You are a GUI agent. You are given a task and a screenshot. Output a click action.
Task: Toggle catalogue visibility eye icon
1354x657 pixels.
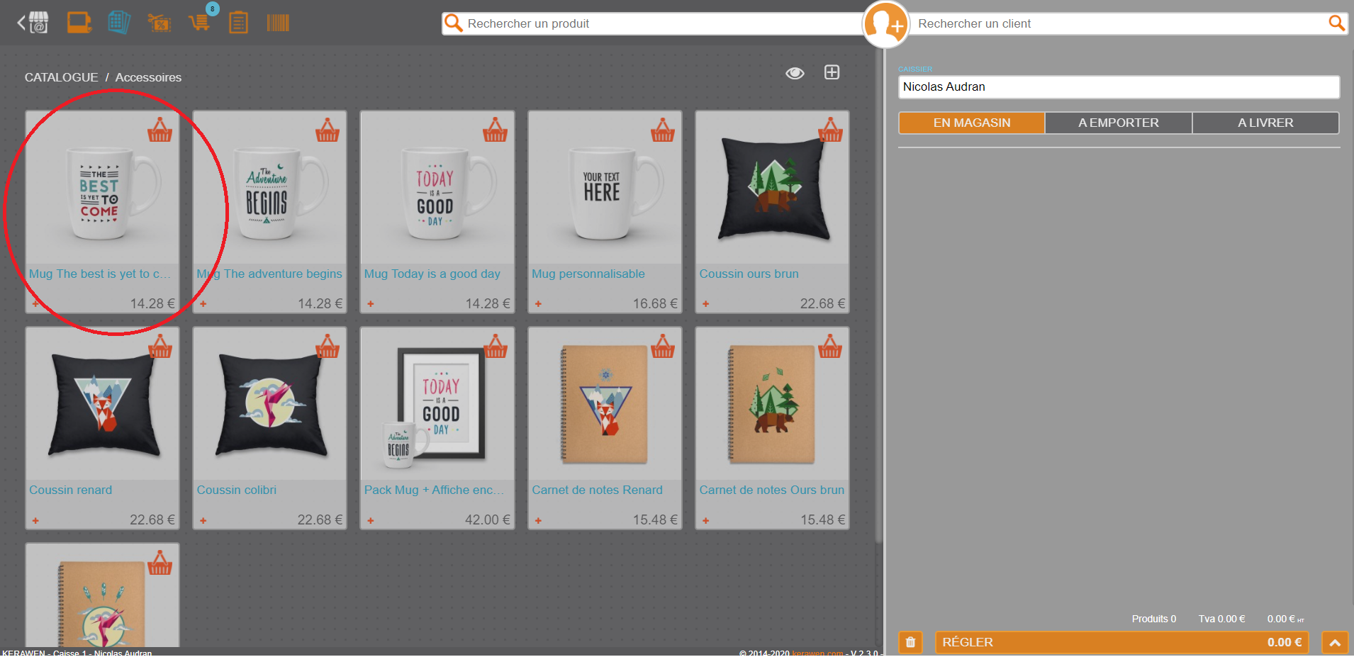[795, 73]
